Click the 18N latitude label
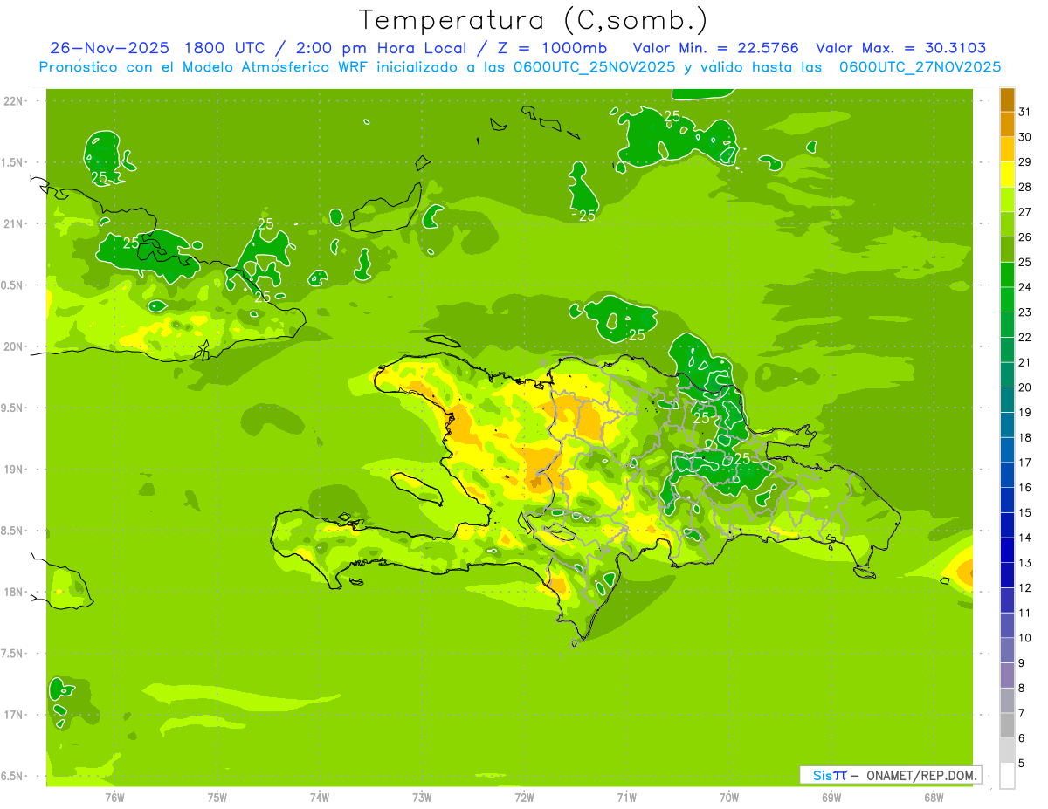1048x809 pixels. (13, 592)
